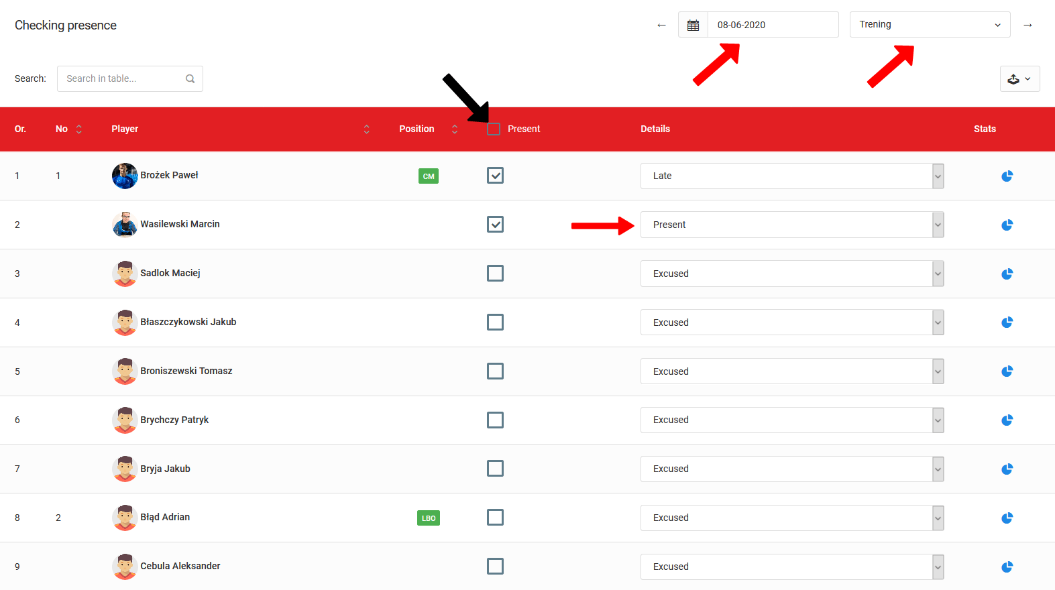This screenshot has width=1055, height=590.
Task: Sort table by Player column
Action: point(366,129)
